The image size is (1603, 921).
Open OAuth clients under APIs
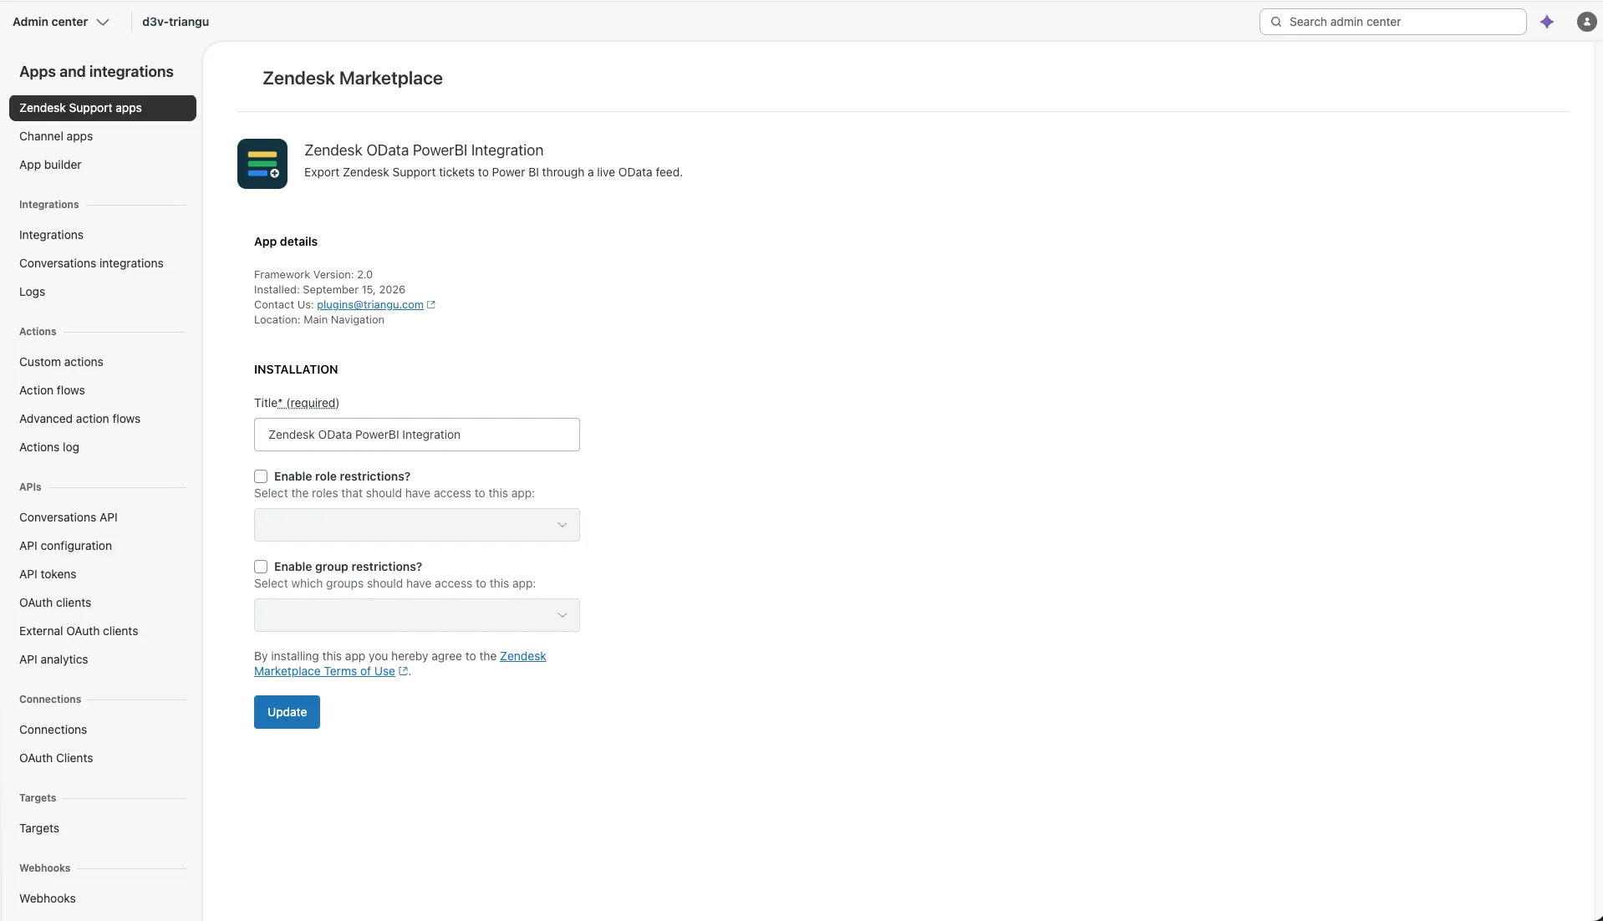point(55,603)
